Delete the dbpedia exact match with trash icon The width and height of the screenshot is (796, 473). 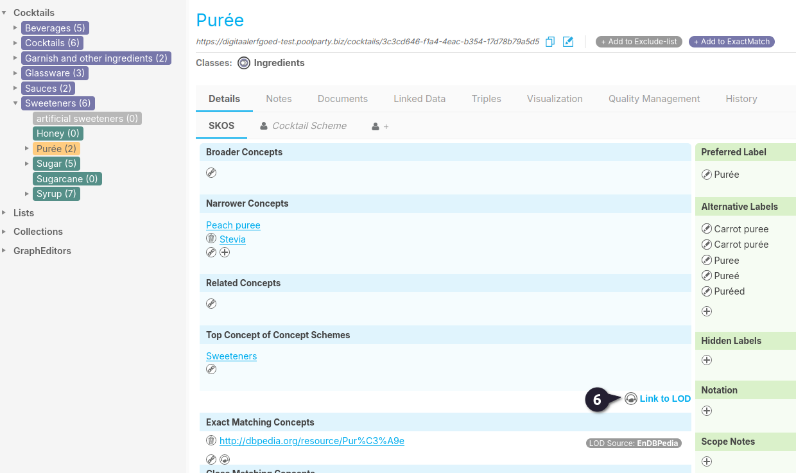[x=211, y=441]
